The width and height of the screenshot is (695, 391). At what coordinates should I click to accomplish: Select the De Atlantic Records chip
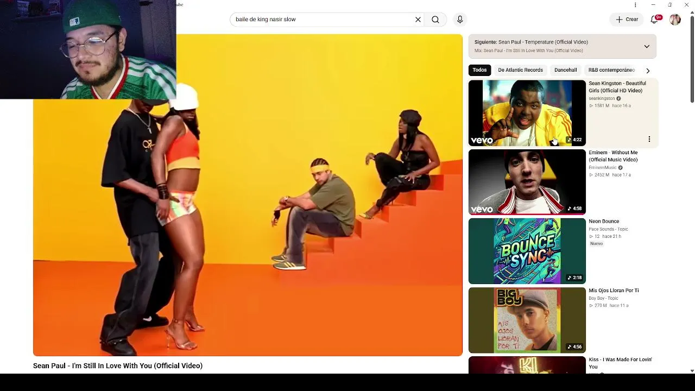[520, 70]
